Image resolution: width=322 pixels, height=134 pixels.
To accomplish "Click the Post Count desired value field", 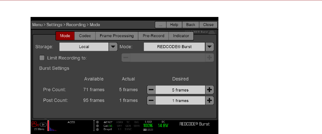I will (180, 101).
